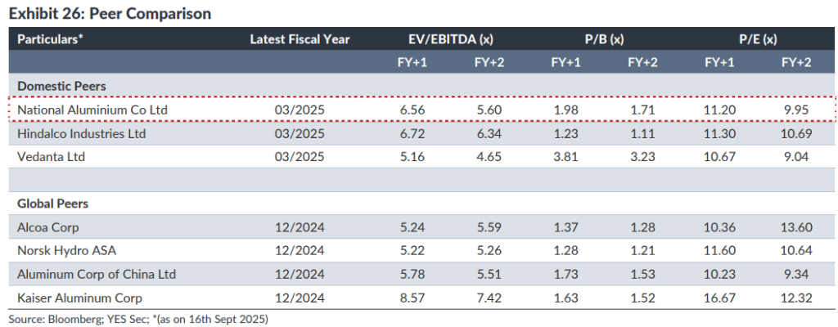The image size is (838, 327).
Task: Click 'National Aluminium Co Ltd' row name
Action: click(x=92, y=110)
